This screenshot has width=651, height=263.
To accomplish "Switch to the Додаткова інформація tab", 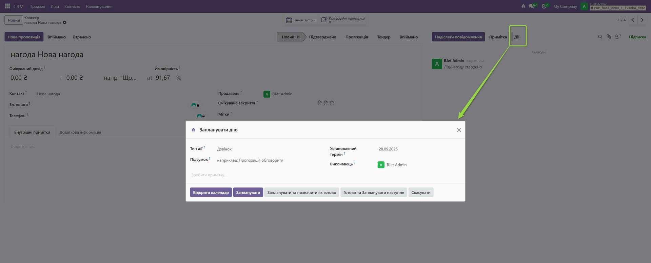I will click(80, 132).
